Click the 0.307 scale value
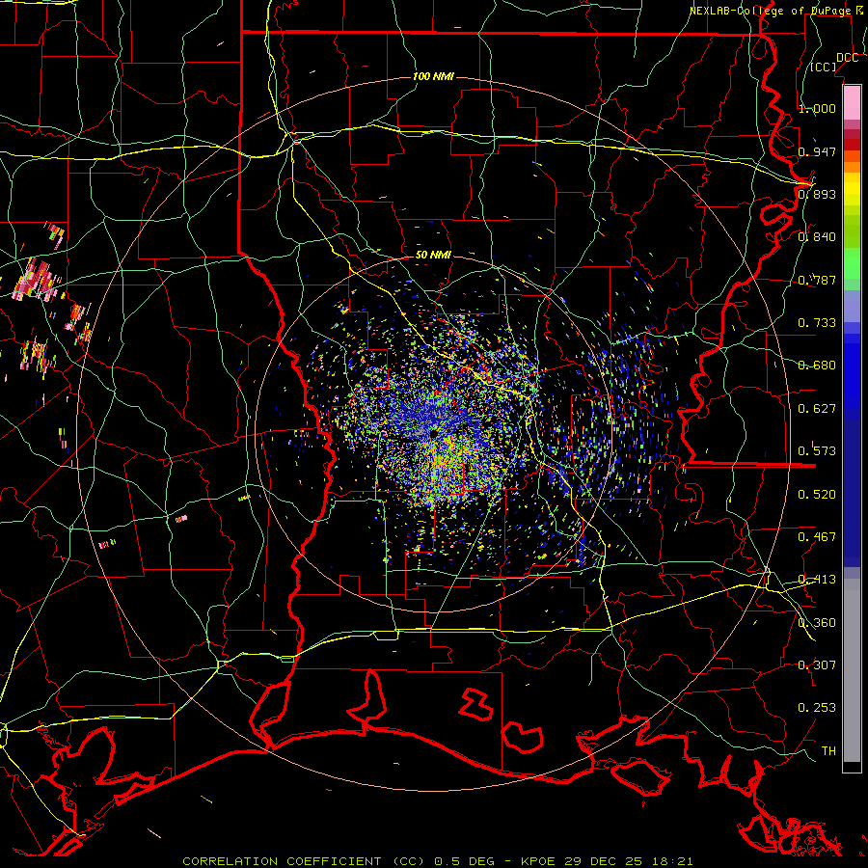 [817, 665]
